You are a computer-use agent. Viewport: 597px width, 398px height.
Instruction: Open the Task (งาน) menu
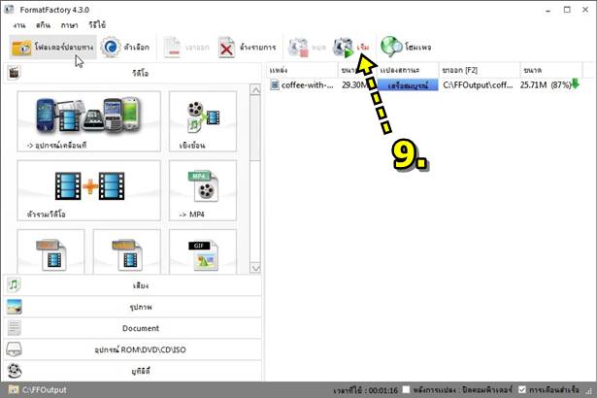tap(19, 25)
